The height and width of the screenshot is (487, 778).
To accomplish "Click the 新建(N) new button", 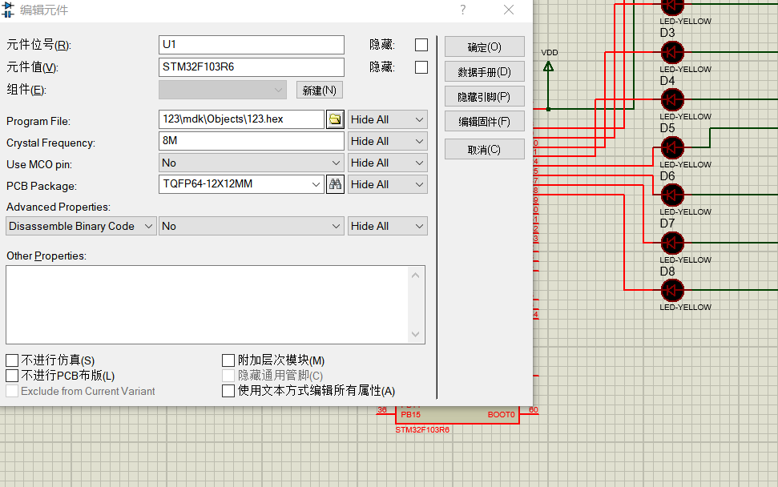I will click(x=320, y=91).
